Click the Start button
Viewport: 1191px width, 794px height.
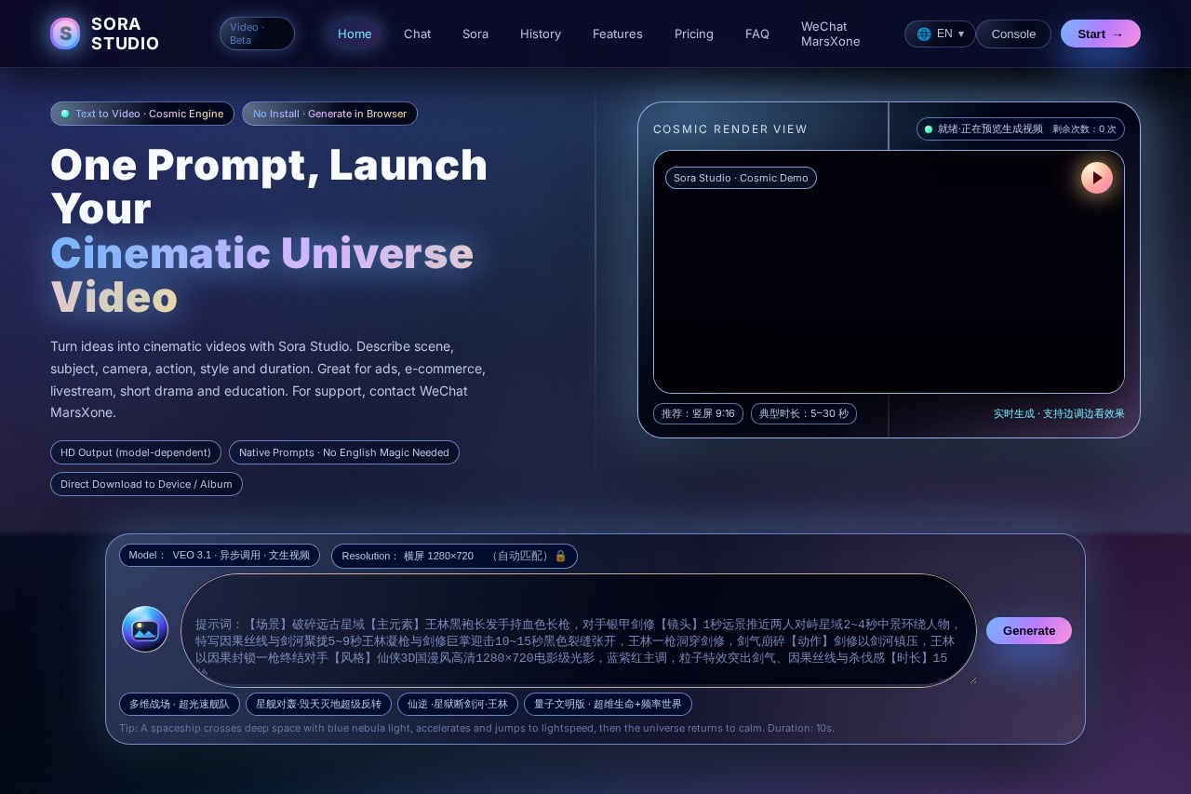click(x=1100, y=34)
